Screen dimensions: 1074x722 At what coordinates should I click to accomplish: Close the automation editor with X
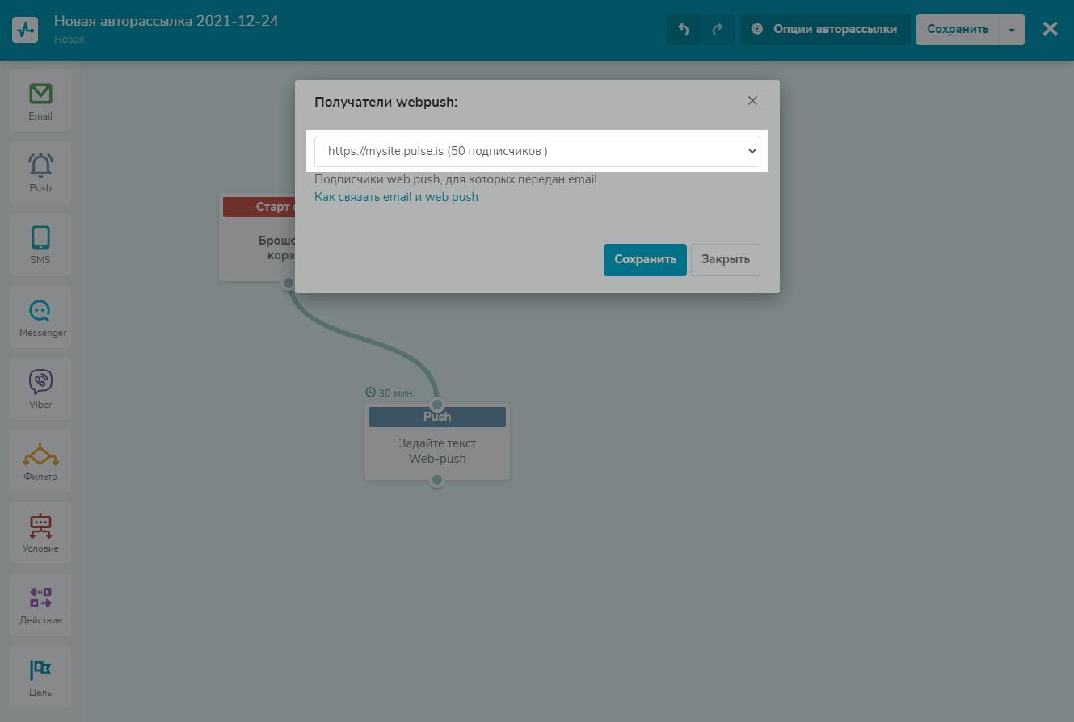coord(1050,30)
